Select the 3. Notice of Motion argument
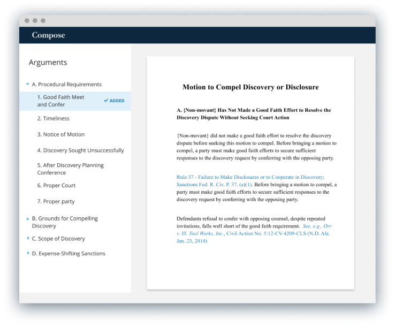The image size is (395, 327). coord(60,134)
